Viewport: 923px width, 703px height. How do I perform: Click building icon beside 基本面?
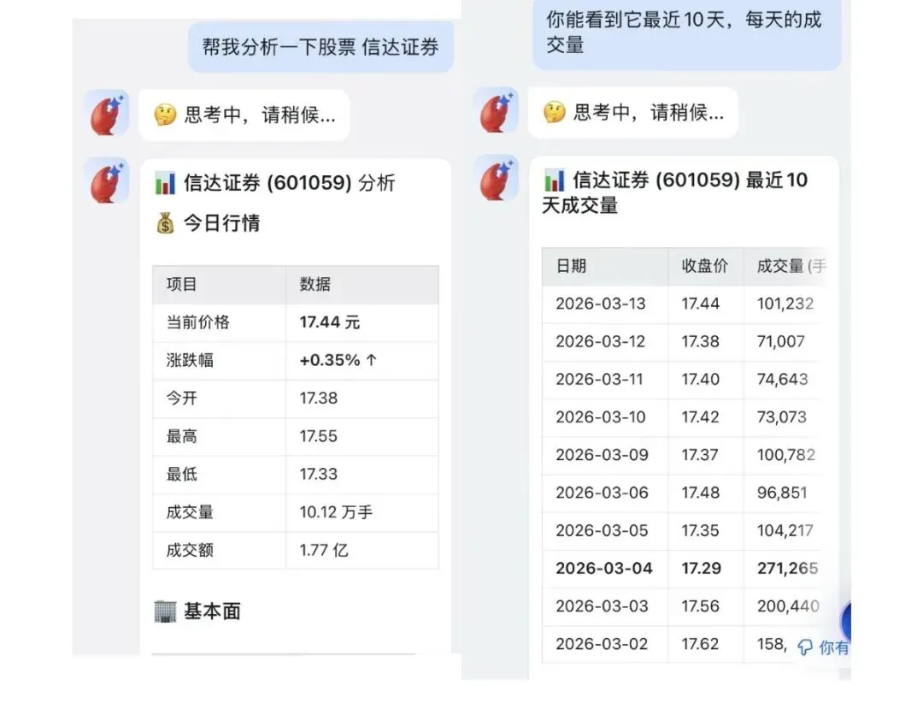pyautogui.click(x=166, y=611)
